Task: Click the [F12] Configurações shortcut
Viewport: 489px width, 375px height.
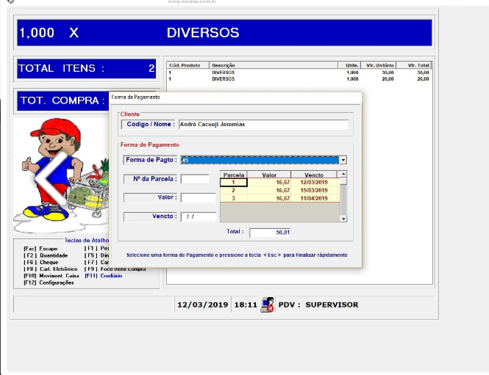Action: click(x=49, y=283)
